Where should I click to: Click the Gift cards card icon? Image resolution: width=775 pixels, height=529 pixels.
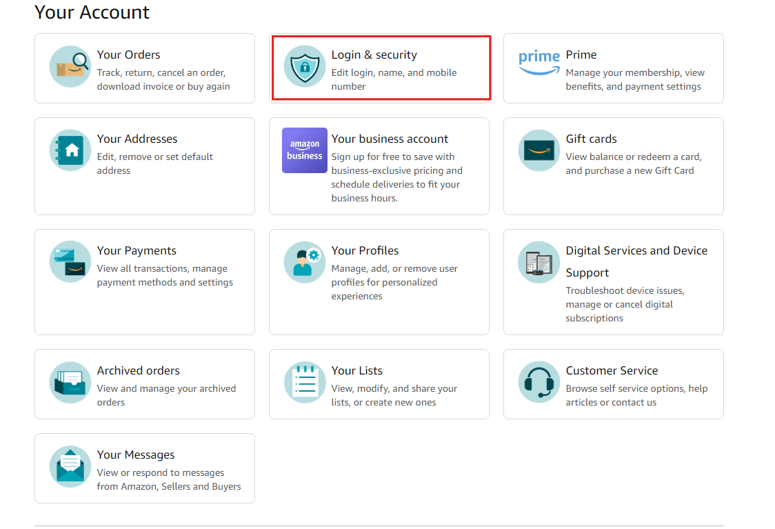click(539, 150)
